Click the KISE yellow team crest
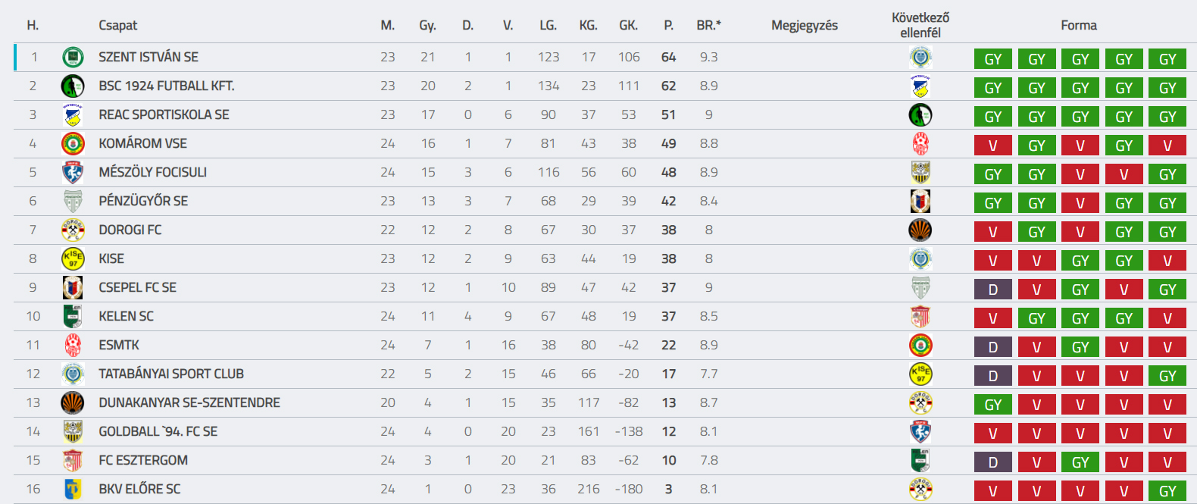Viewport: 1197px width, 504px height. pos(73,258)
